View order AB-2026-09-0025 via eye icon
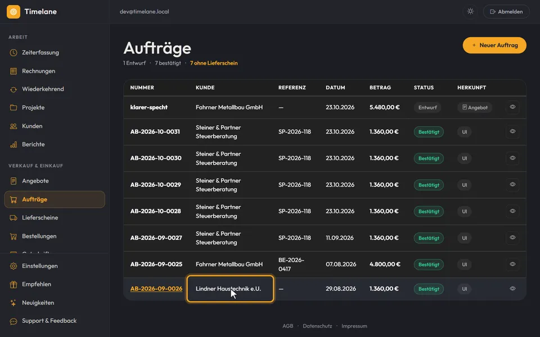The width and height of the screenshot is (540, 337). pos(512,265)
